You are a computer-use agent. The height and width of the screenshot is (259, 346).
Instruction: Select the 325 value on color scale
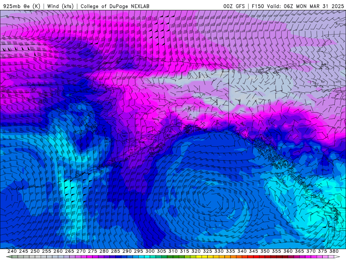(208, 251)
